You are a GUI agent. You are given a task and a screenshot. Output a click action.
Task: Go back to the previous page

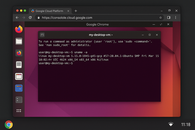tap(17, 18)
